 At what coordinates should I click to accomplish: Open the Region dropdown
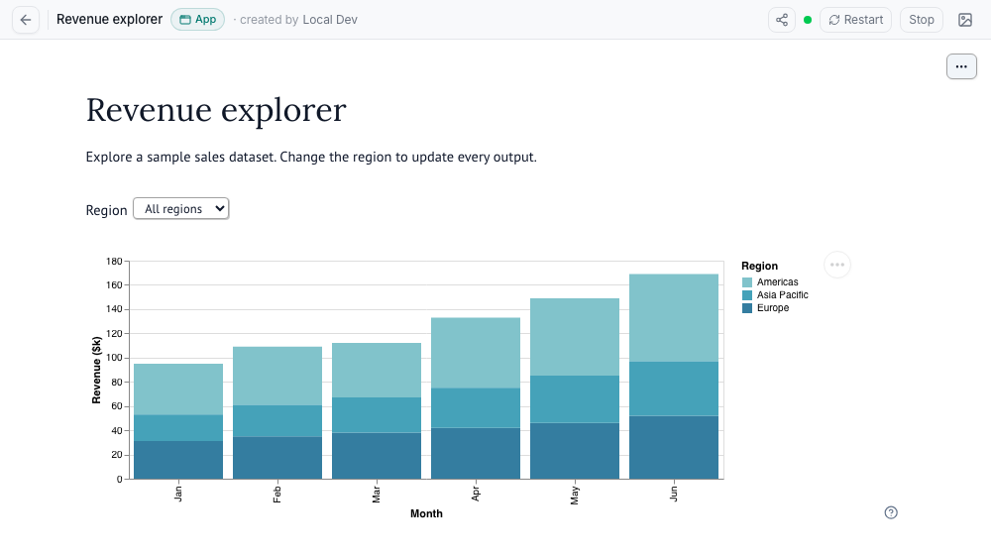[x=180, y=208]
